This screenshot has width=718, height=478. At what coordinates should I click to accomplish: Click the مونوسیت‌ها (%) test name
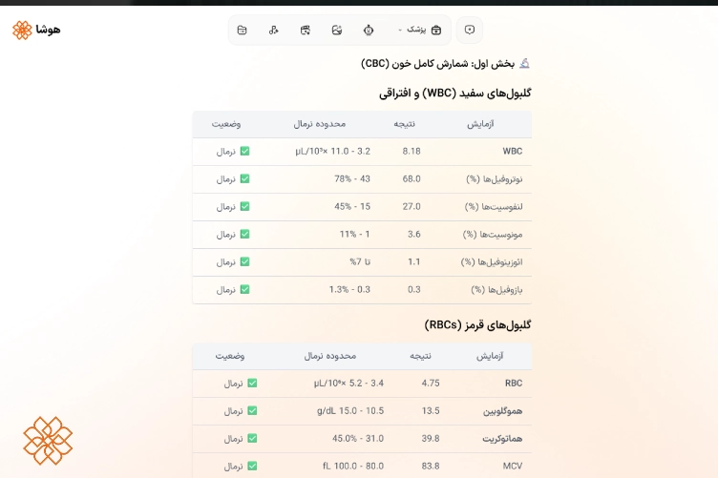[x=493, y=234]
